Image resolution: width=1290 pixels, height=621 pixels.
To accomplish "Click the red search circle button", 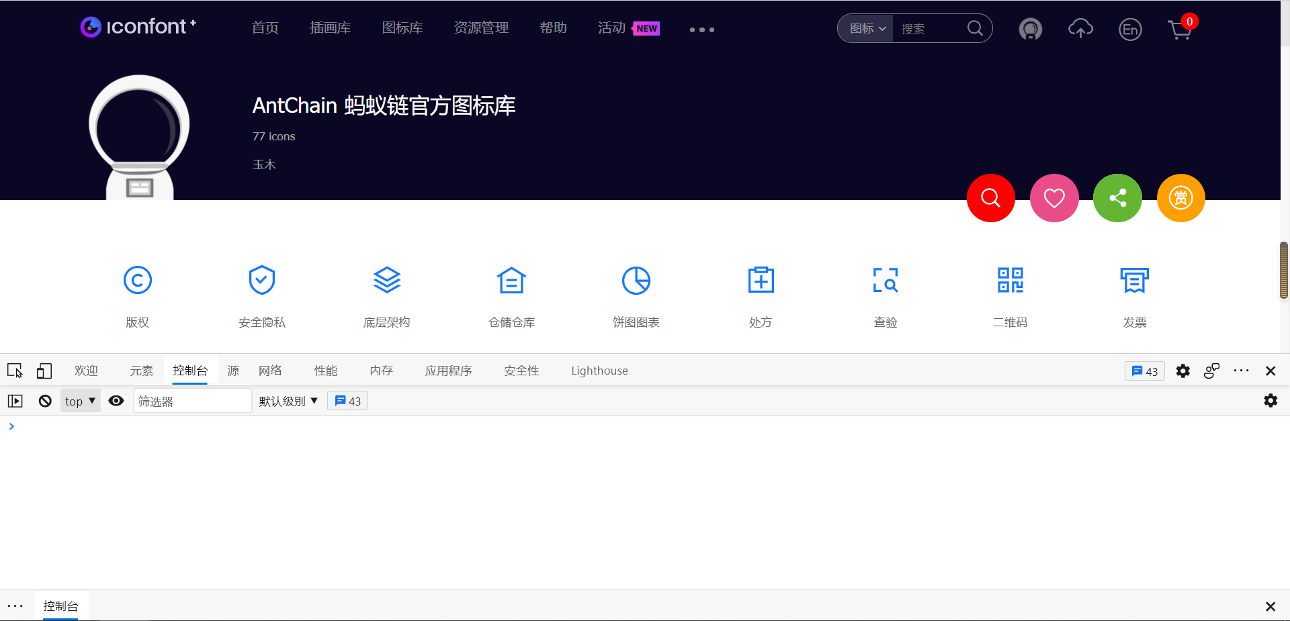I will click(x=990, y=198).
